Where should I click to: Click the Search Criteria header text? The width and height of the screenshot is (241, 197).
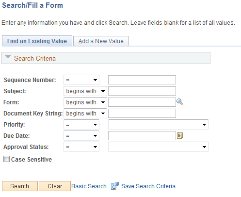coord(35,58)
